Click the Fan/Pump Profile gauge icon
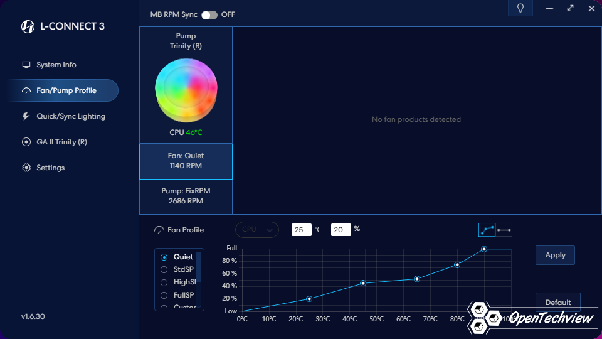The image size is (602, 339). (26, 90)
